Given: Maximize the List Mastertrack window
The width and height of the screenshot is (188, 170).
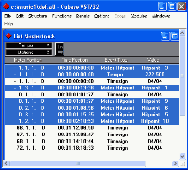Looking at the screenshot, I should coord(175,36).
